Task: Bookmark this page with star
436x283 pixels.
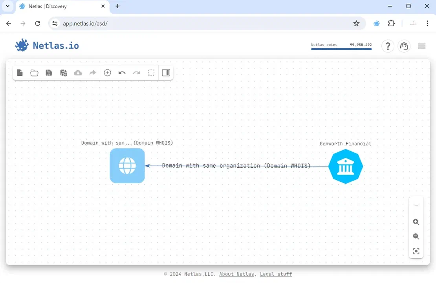Action: click(x=356, y=23)
